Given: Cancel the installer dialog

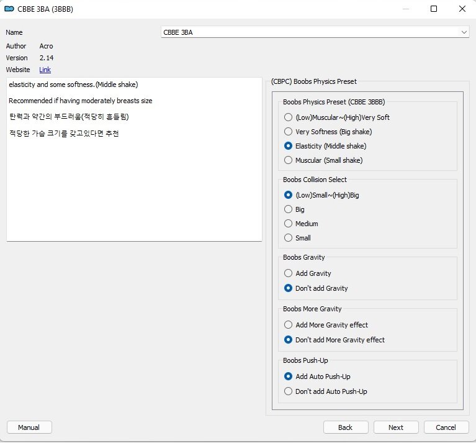Looking at the screenshot, I should 446,427.
